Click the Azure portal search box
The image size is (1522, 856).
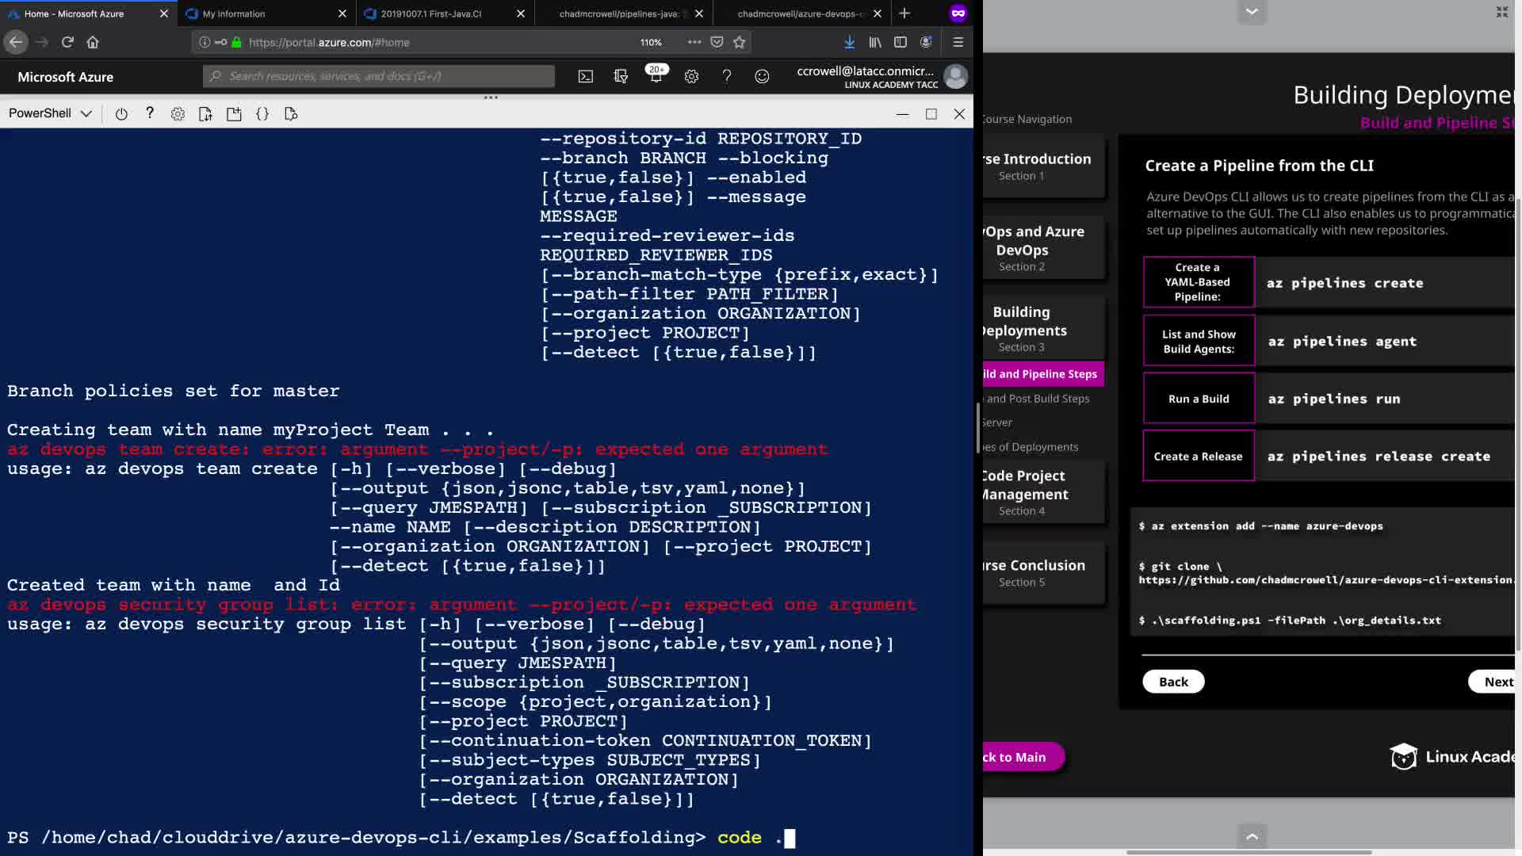[x=379, y=77]
